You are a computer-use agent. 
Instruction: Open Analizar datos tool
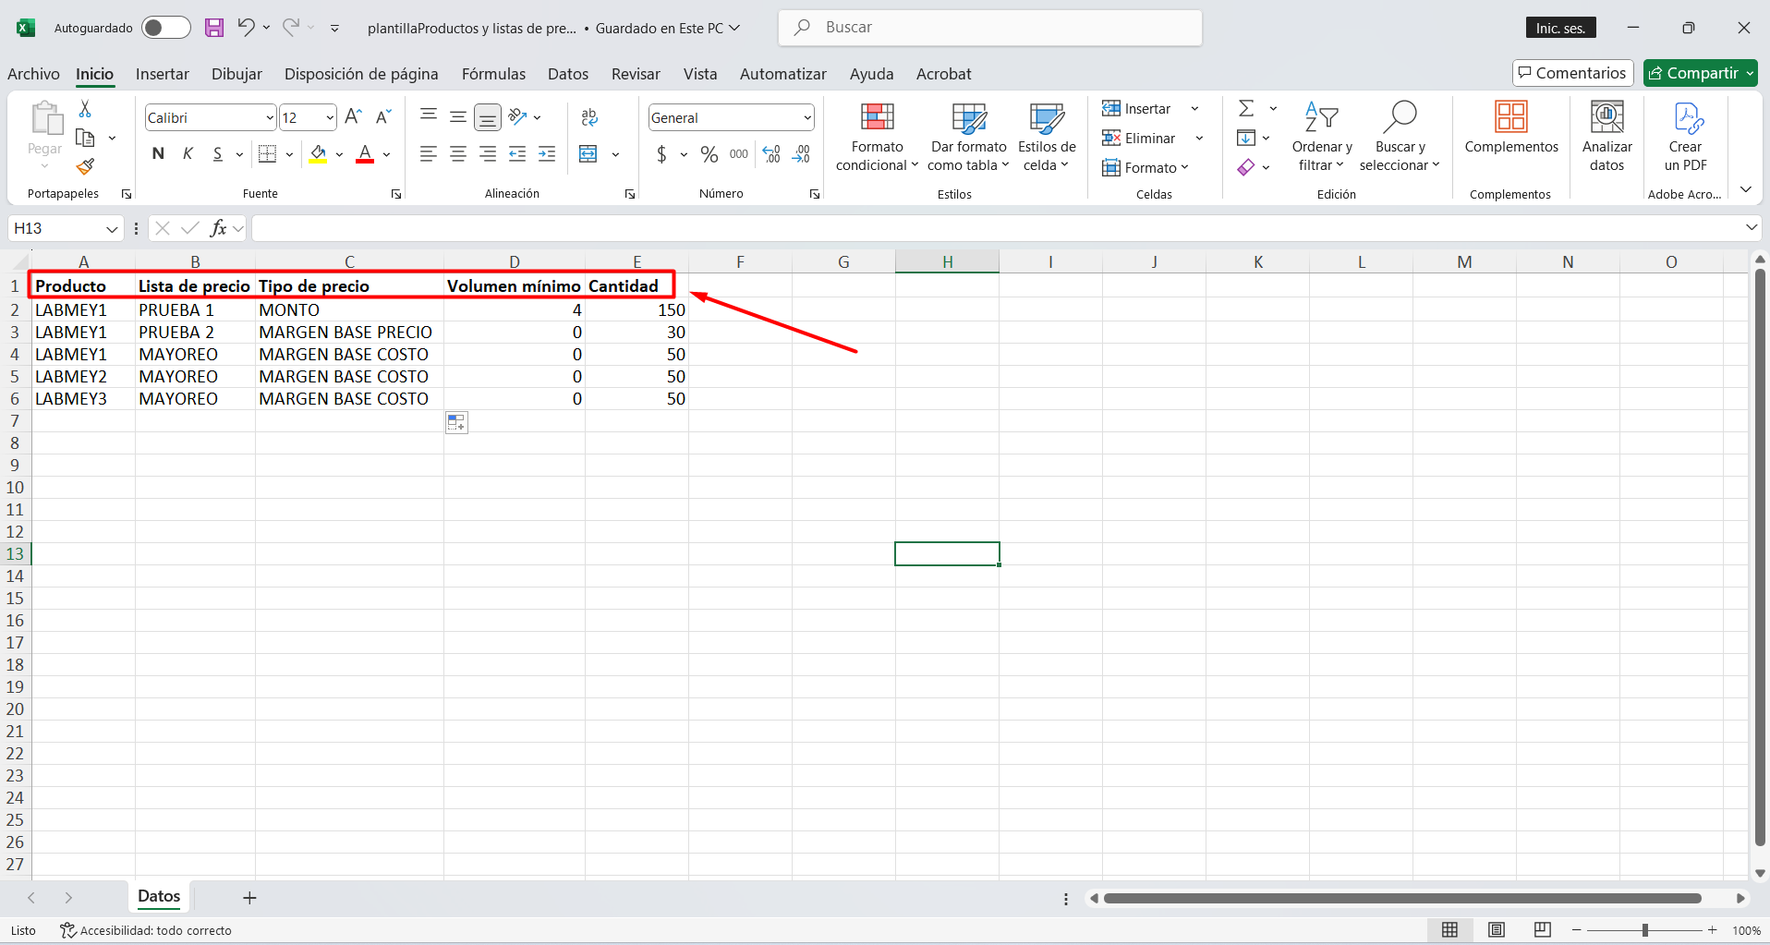coord(1606,137)
